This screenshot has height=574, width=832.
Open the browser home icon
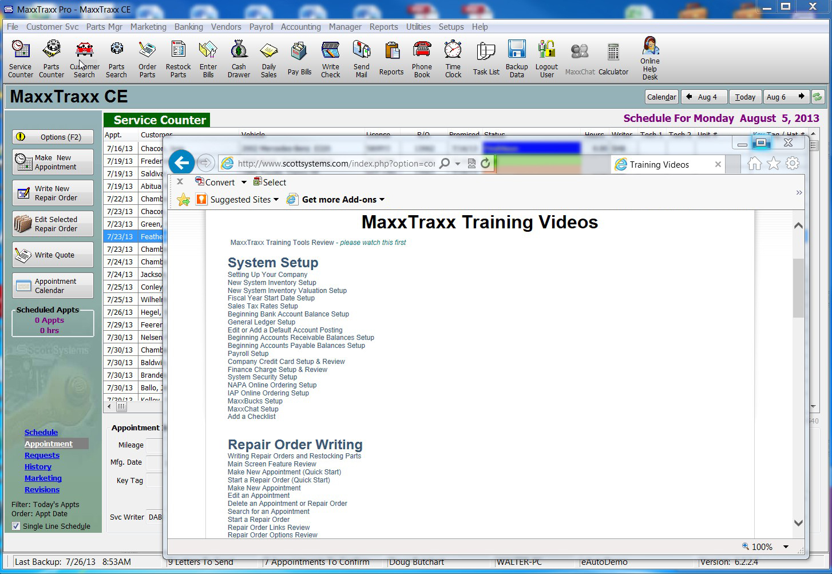[x=754, y=164]
